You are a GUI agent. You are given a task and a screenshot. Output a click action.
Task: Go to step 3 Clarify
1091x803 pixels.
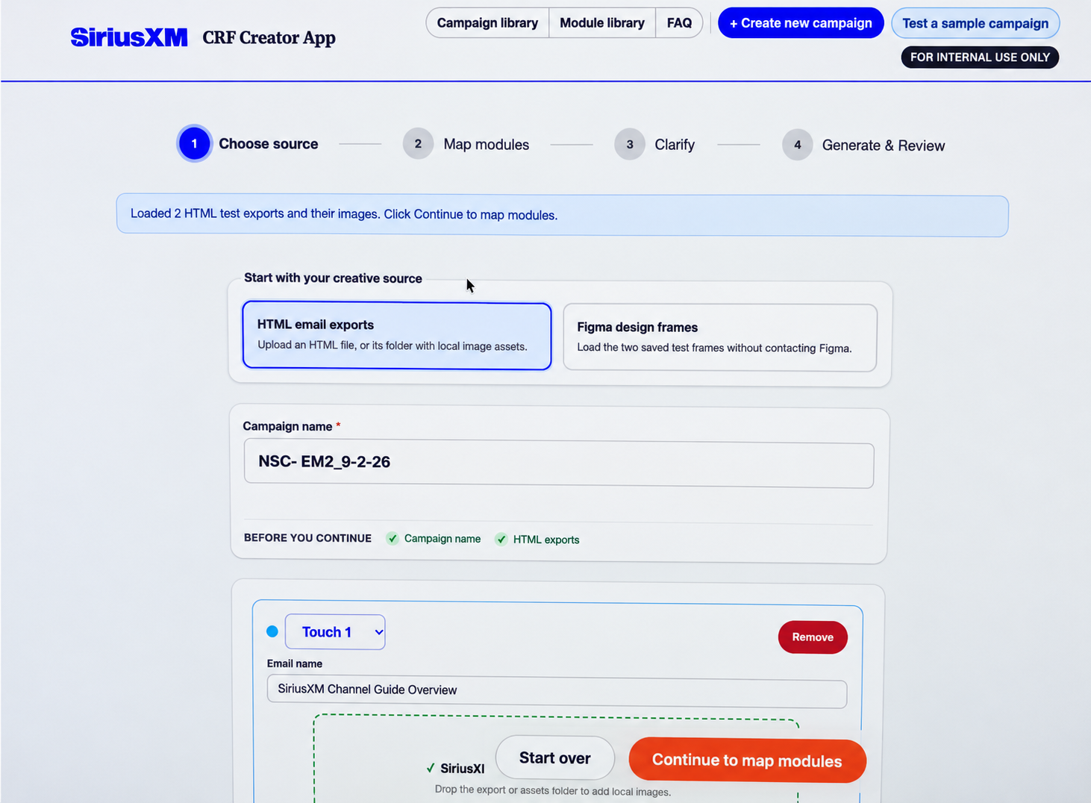point(654,145)
